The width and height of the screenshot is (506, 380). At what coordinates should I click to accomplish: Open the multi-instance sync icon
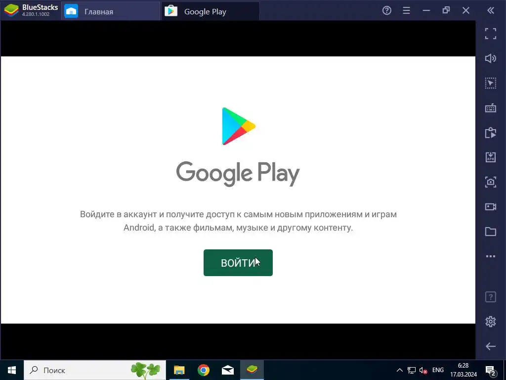point(491,133)
